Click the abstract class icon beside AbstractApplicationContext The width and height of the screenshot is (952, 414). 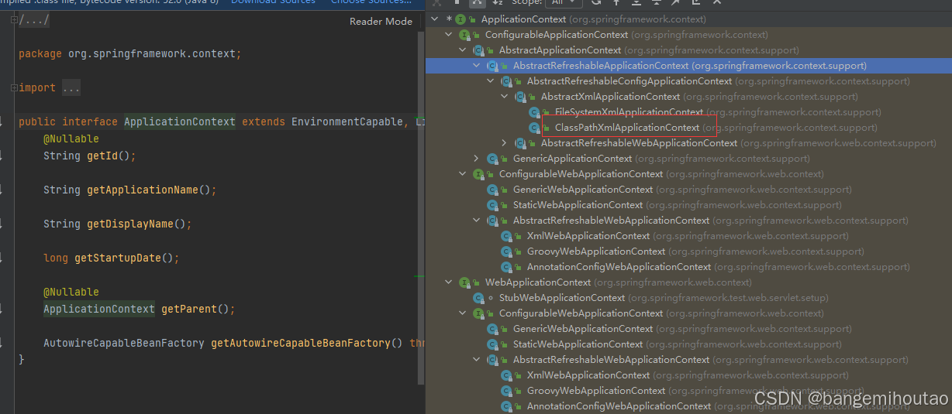tap(478, 50)
